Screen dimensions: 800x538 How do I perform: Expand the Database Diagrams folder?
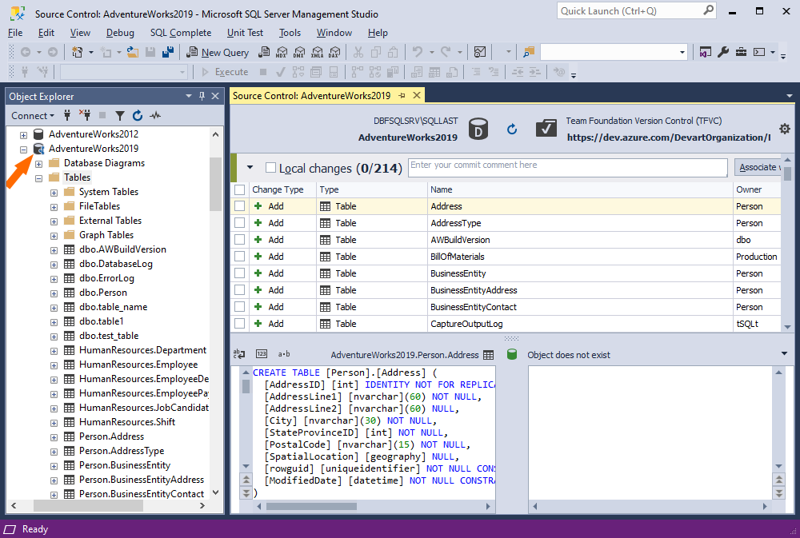38,164
